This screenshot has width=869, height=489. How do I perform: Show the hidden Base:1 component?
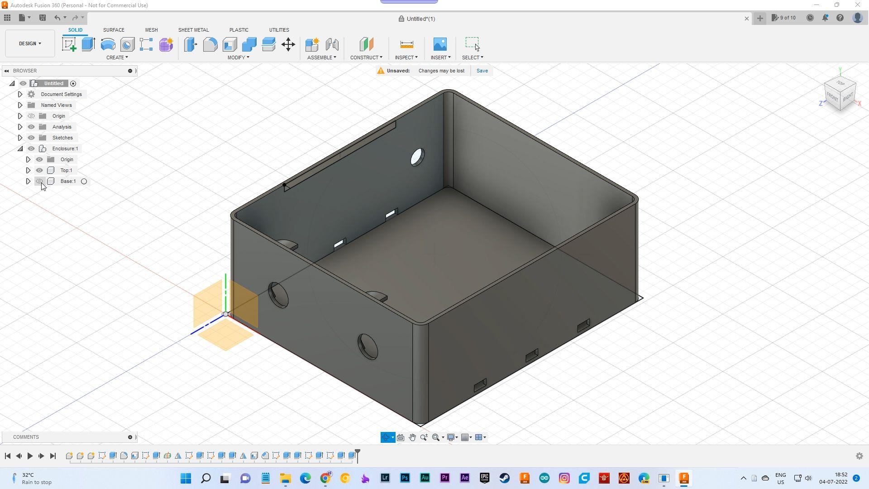[39, 181]
